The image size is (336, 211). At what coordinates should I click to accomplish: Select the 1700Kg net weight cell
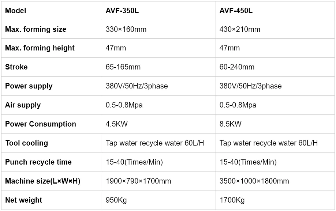(232, 200)
